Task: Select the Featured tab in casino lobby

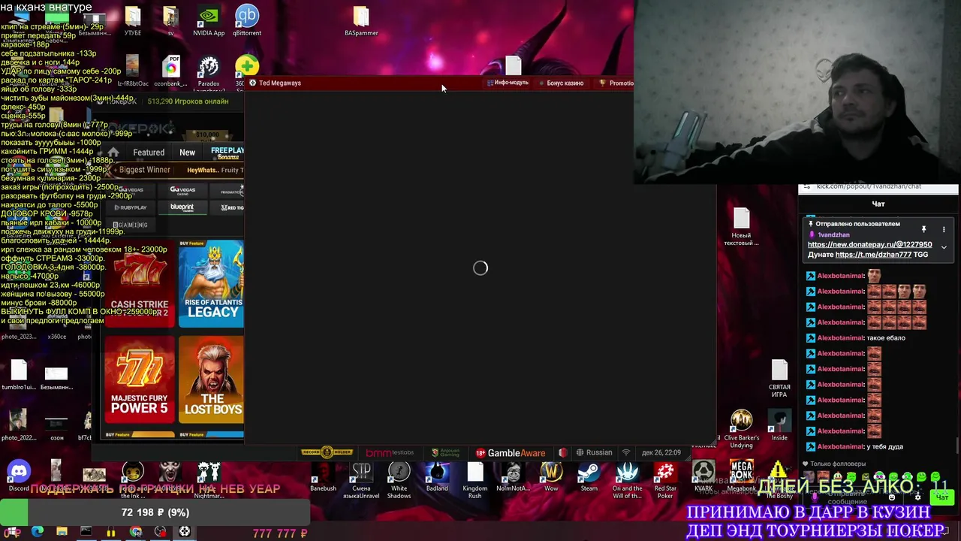Action: (149, 153)
